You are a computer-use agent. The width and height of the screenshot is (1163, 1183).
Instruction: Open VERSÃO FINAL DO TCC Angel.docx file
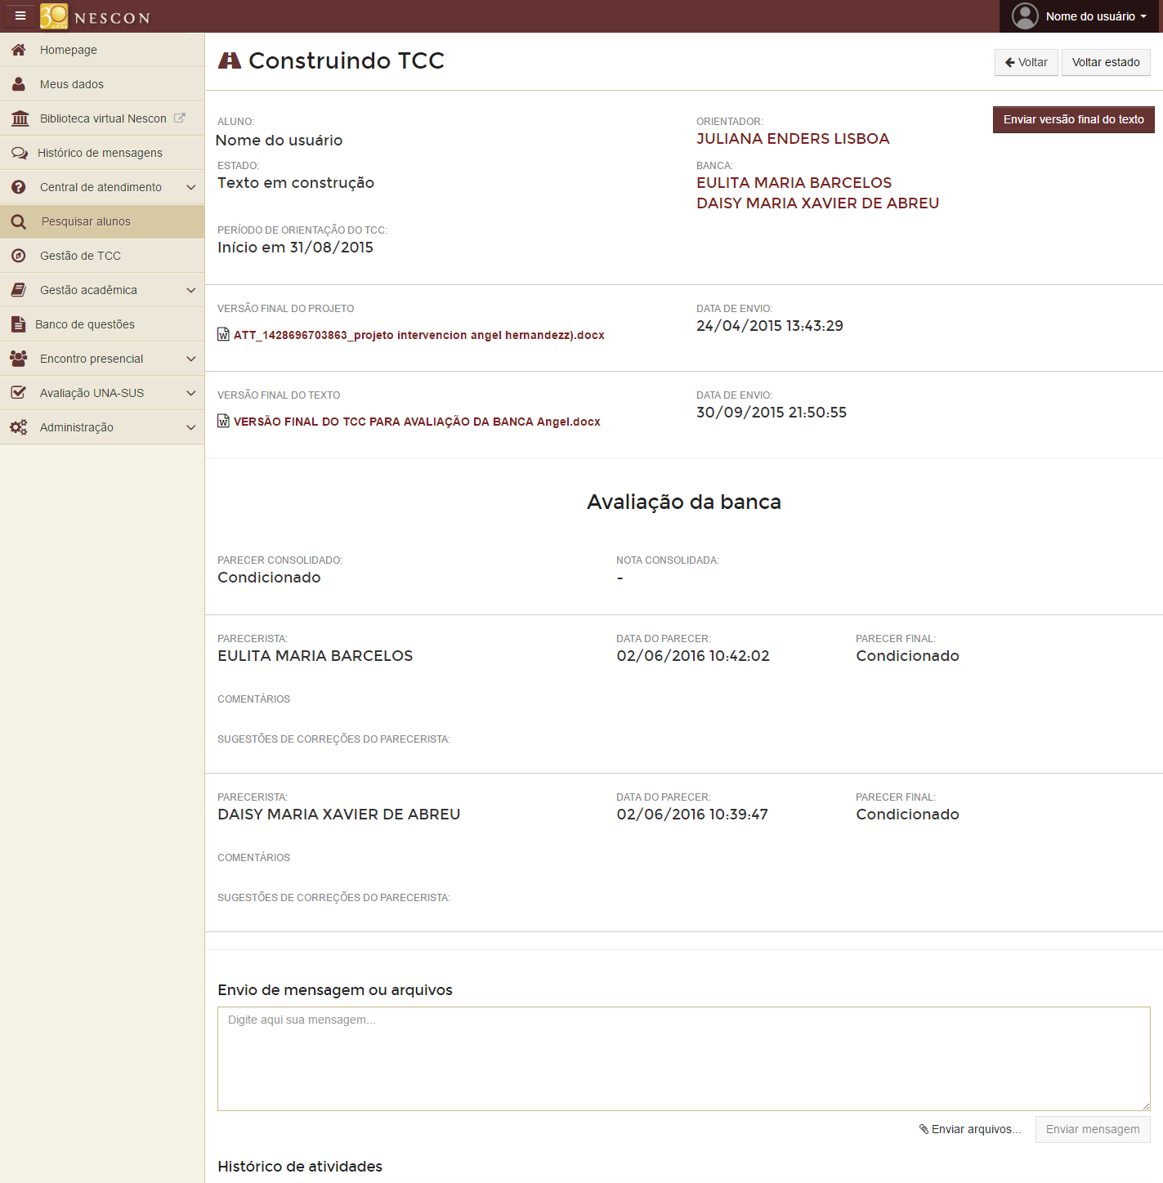point(417,422)
